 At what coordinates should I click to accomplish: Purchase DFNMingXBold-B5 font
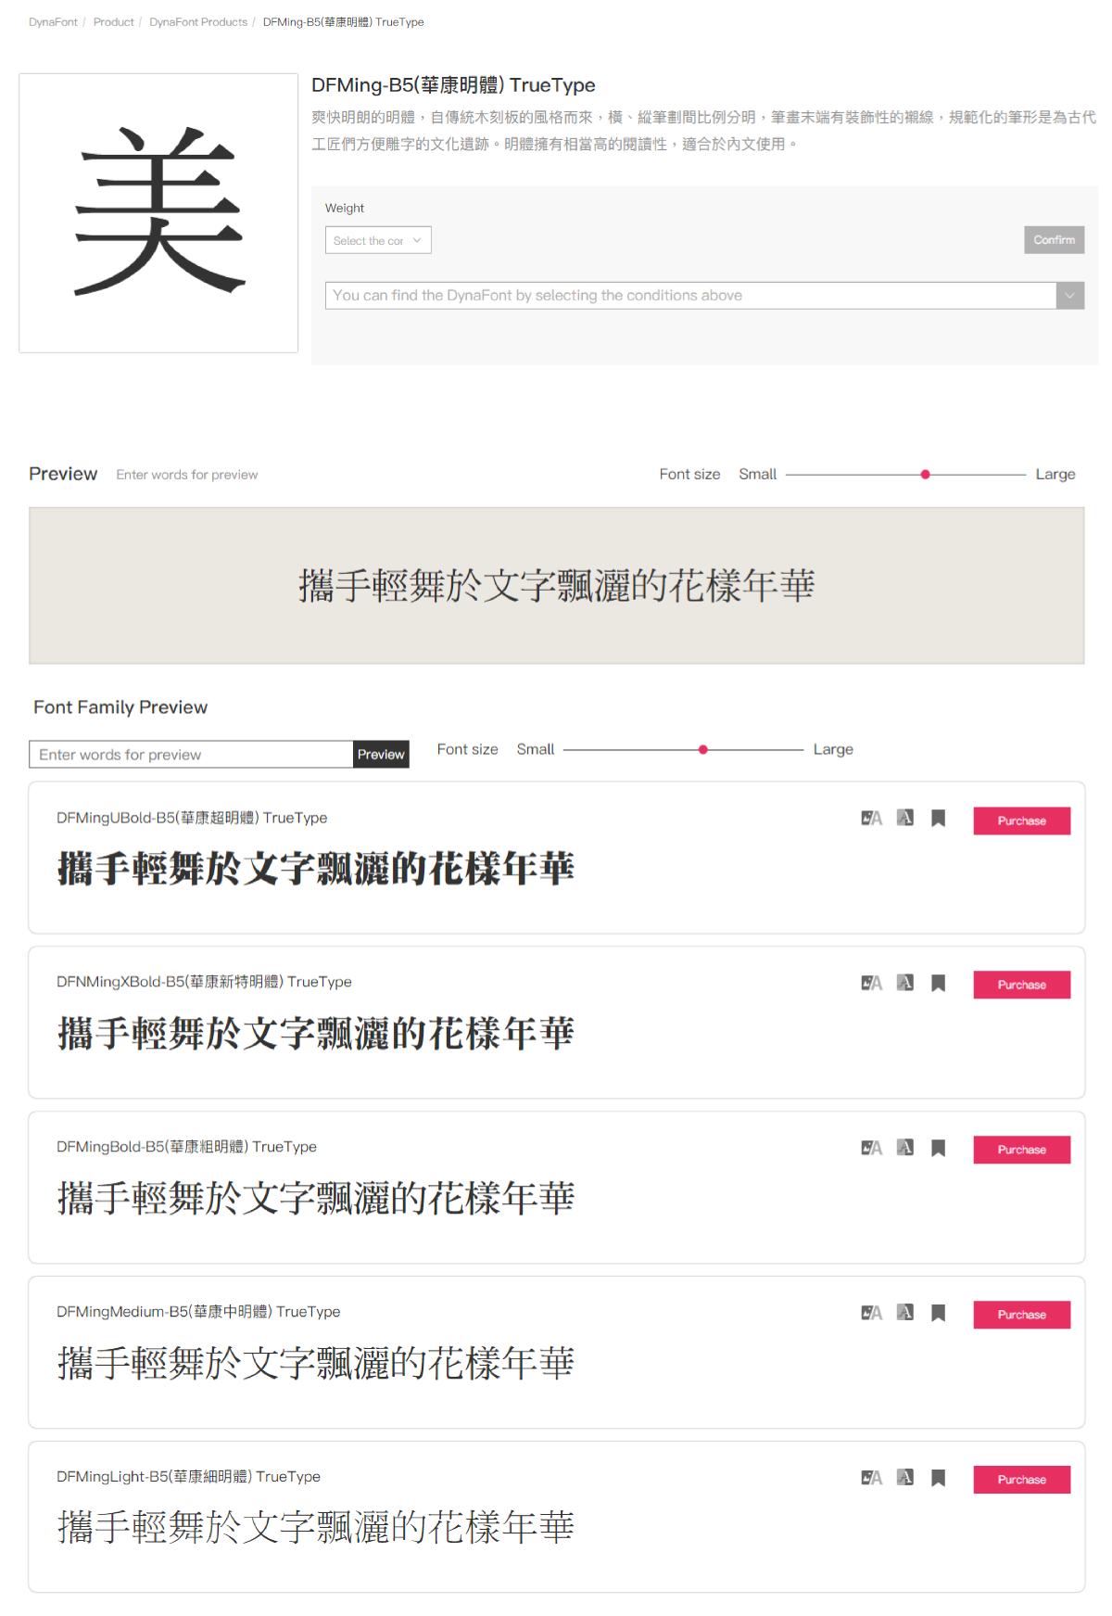[x=1022, y=985]
